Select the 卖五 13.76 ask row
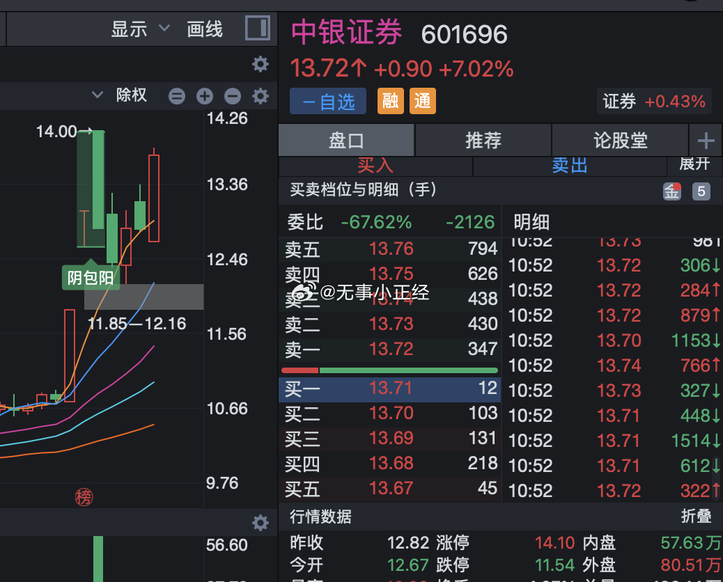The width and height of the screenshot is (723, 582). click(389, 249)
